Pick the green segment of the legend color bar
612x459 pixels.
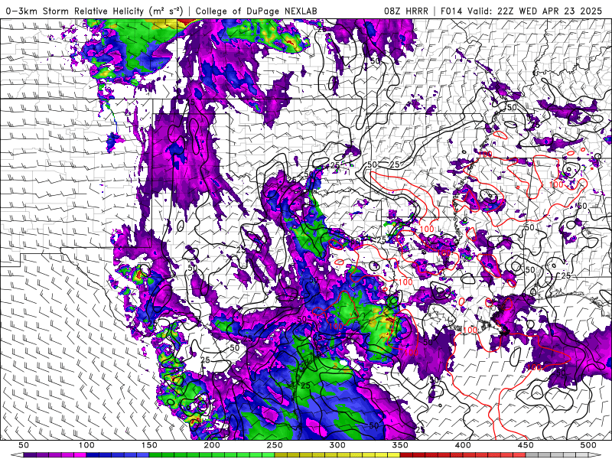(212, 455)
